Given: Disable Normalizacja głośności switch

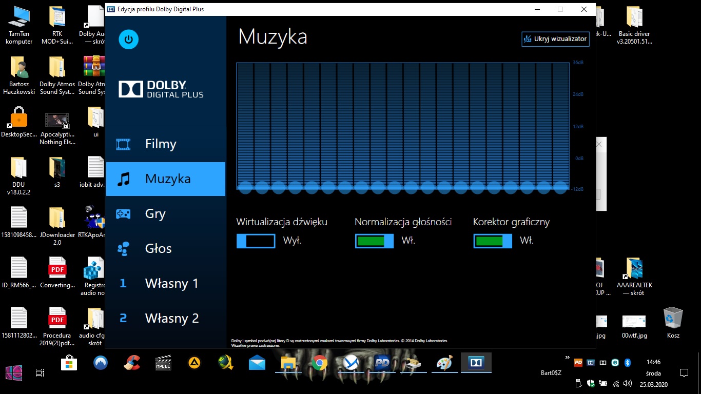Looking at the screenshot, I should click(374, 241).
